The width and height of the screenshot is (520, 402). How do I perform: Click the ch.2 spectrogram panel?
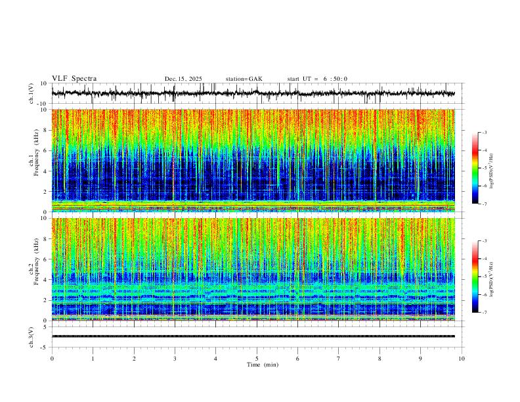[x=253, y=269]
